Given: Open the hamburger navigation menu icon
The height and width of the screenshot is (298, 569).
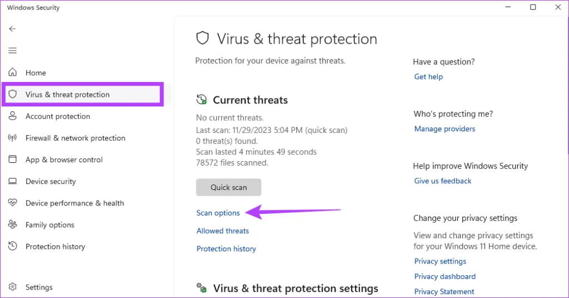Looking at the screenshot, I should pos(12,50).
